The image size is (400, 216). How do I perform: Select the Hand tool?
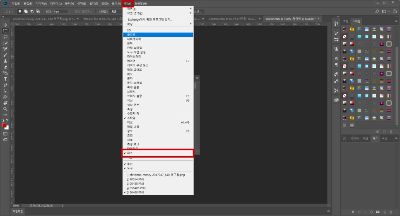(5, 103)
